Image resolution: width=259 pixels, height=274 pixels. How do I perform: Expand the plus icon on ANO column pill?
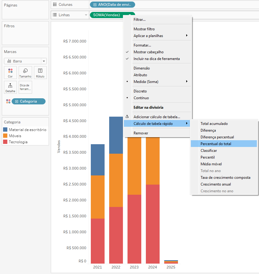click(95, 5)
